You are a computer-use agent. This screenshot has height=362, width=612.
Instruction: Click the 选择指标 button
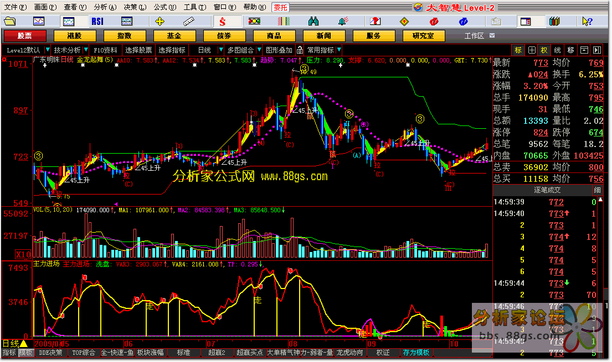(x=172, y=50)
